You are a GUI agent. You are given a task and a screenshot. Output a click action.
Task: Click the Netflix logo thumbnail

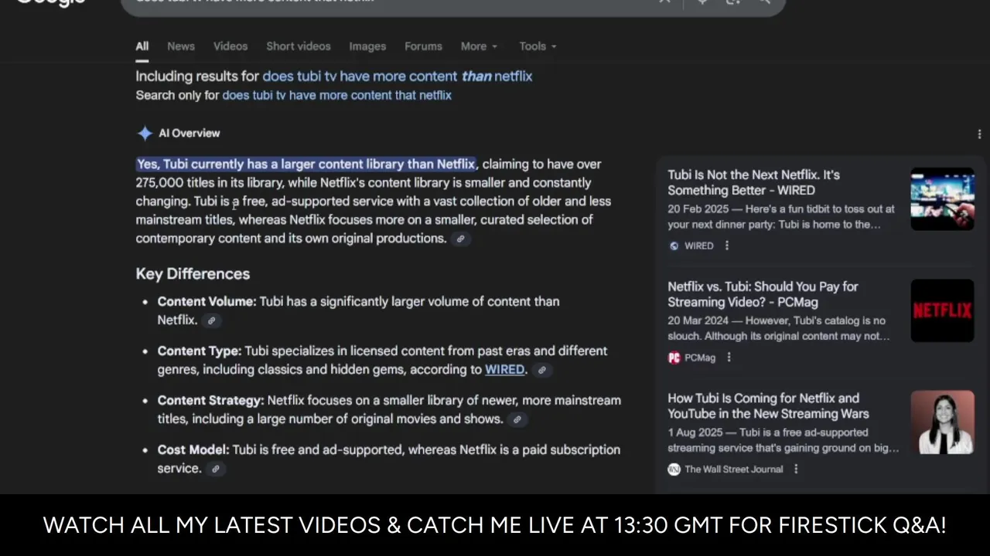pos(942,310)
